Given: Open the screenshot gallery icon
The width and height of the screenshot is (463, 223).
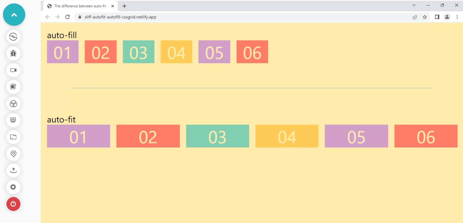Looking at the screenshot, I should pos(13,87).
